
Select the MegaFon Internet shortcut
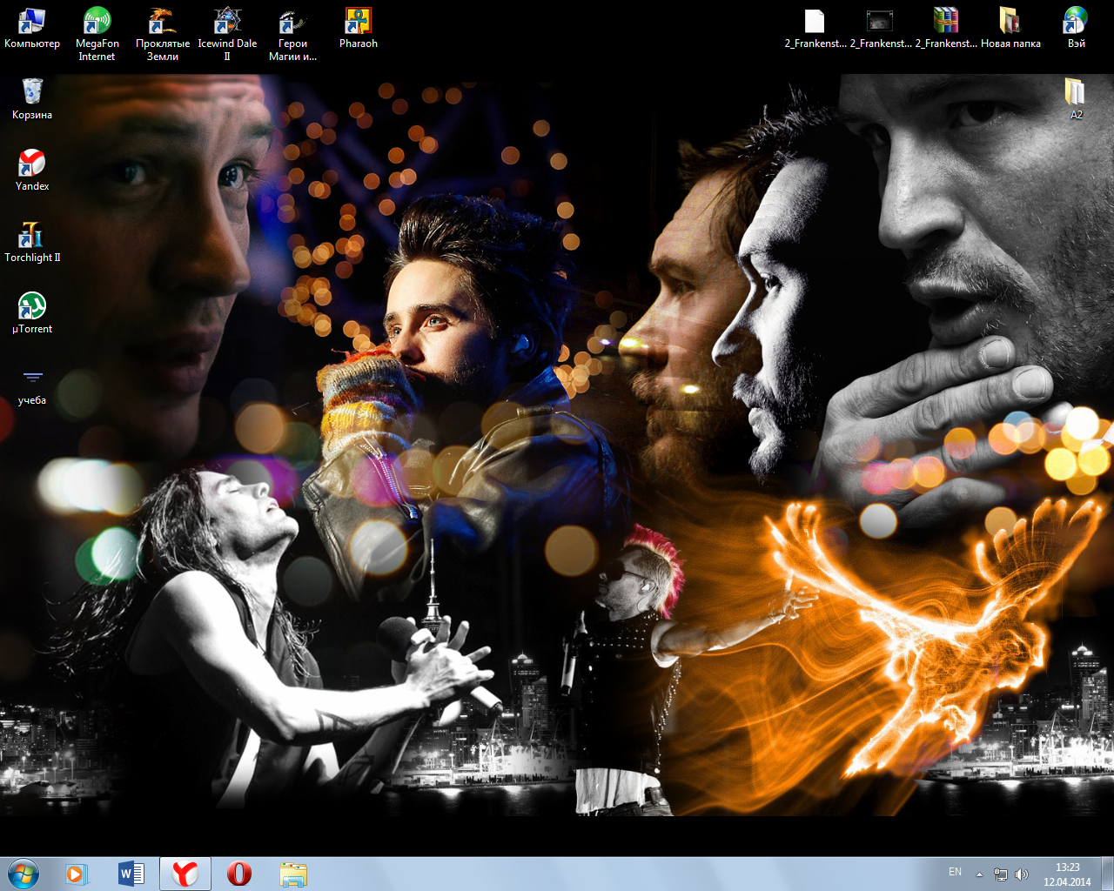pyautogui.click(x=97, y=35)
